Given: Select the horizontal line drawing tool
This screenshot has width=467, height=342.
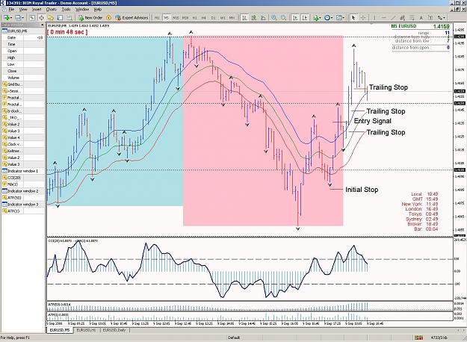Looking at the screenshot, I should [383, 18].
